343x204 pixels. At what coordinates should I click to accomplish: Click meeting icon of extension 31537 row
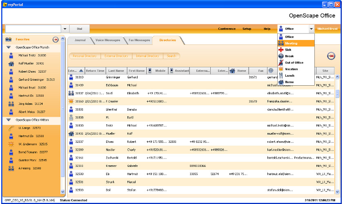coord(71,93)
